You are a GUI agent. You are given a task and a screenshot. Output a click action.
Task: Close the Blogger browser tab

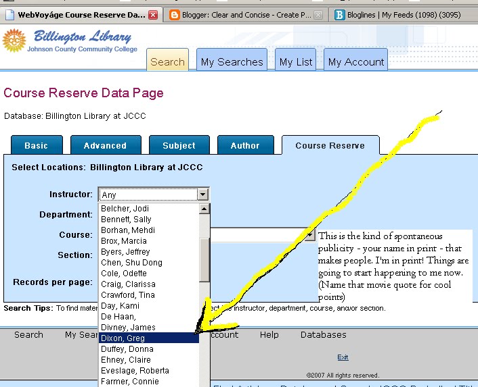point(318,15)
